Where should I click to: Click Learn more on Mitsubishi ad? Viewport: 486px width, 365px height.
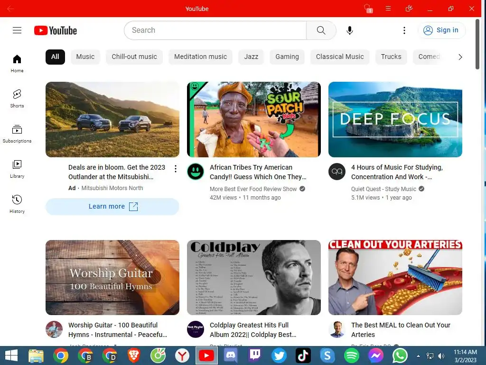coord(112,206)
